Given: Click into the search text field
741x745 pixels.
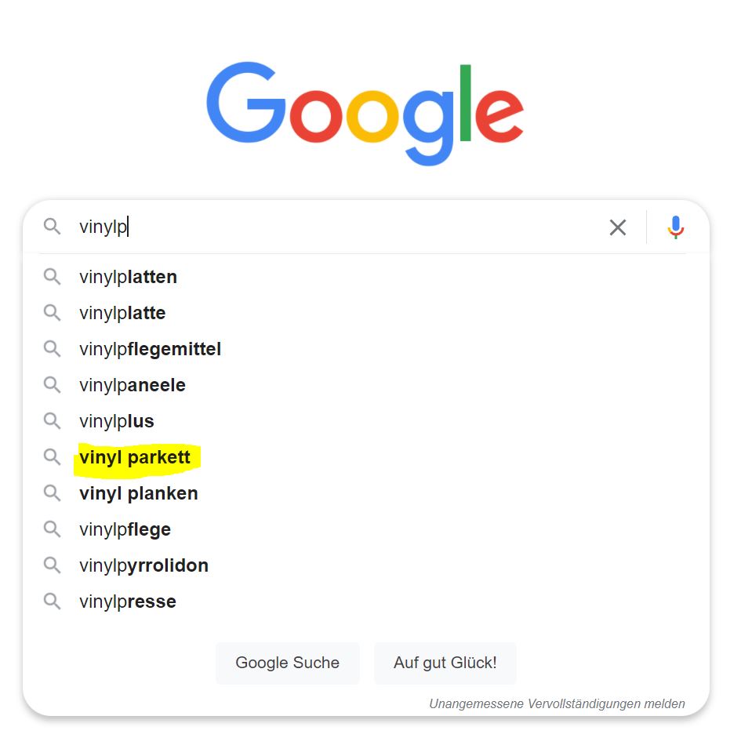Looking at the screenshot, I should 337,227.
